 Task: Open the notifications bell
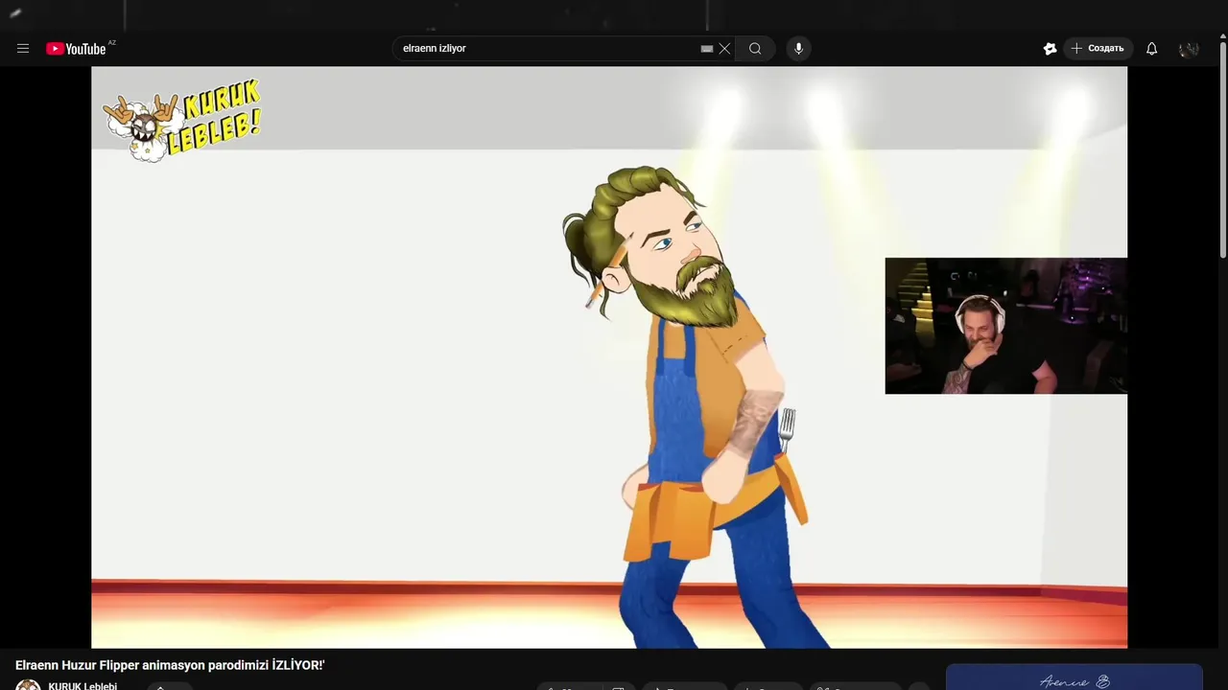click(x=1151, y=49)
